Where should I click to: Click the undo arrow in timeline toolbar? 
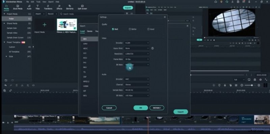point(6,85)
